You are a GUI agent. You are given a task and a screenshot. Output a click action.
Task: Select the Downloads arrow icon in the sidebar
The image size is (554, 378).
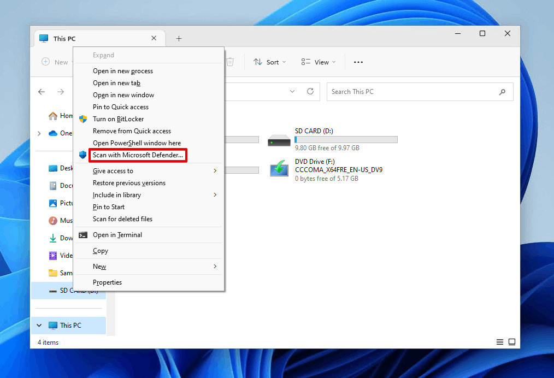(x=53, y=238)
